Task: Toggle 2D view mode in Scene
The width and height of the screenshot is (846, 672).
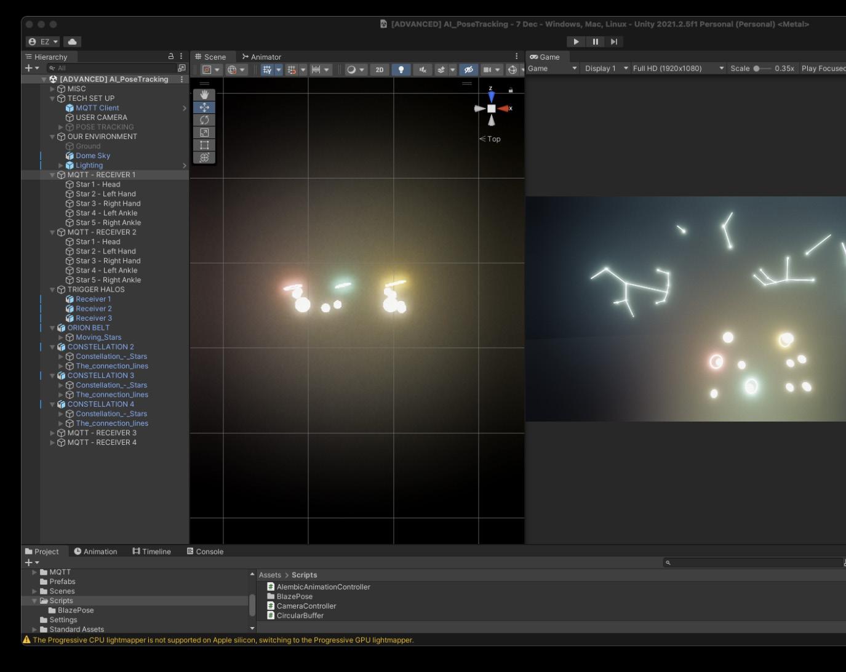Action: (380, 70)
